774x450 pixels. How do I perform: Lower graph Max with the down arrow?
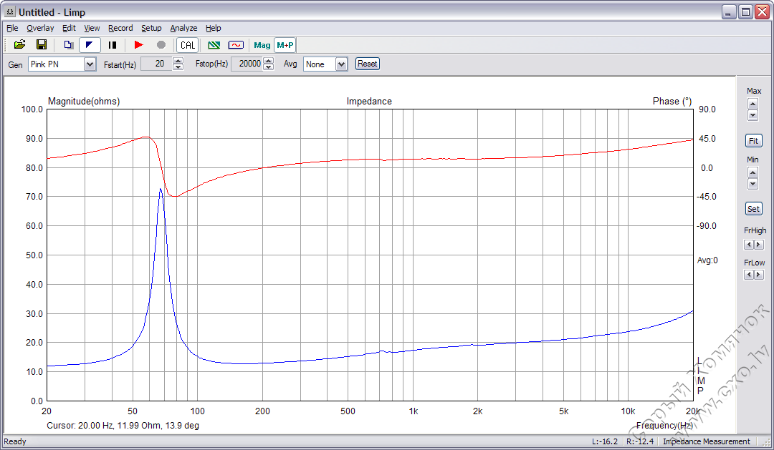[752, 115]
